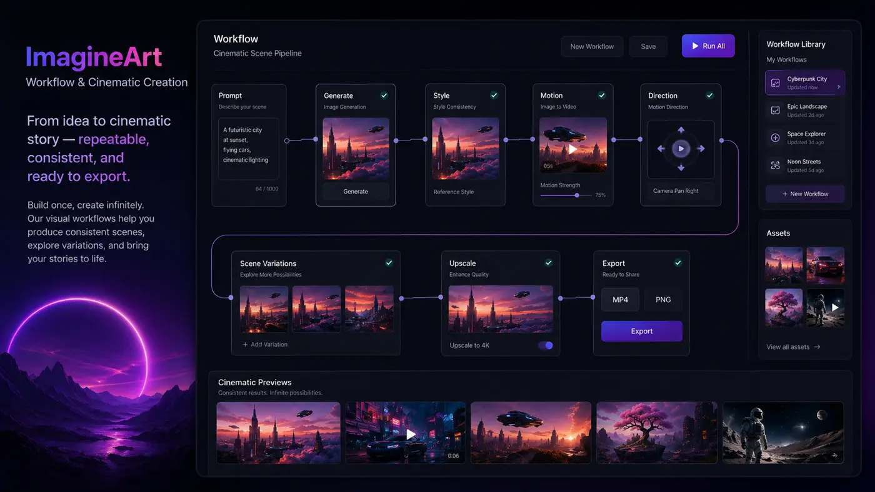Open the pink tree asset thumbnail
Image resolution: width=875 pixels, height=492 pixels.
784,307
